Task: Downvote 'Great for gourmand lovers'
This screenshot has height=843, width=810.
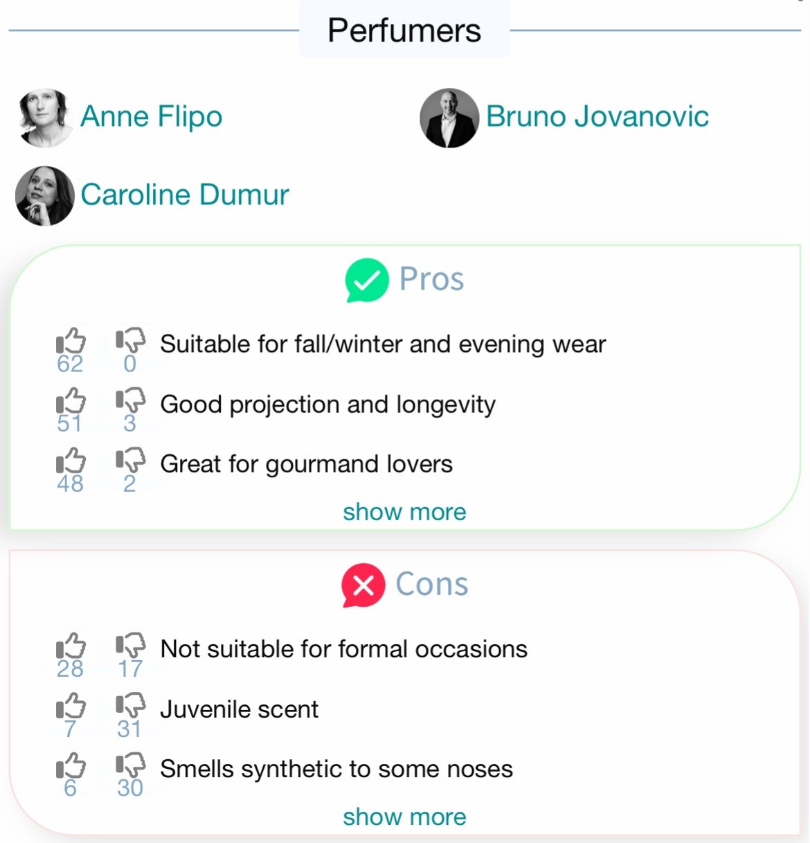Action: [x=130, y=461]
